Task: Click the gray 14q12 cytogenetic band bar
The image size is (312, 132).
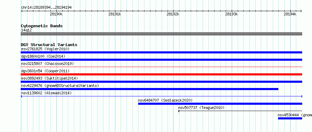Action: [x=161, y=34]
